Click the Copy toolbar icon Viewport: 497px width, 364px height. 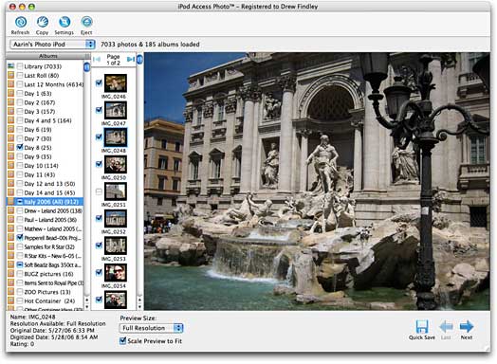(x=42, y=23)
